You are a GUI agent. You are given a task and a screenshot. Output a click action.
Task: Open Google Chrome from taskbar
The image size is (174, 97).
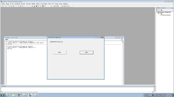19,95
